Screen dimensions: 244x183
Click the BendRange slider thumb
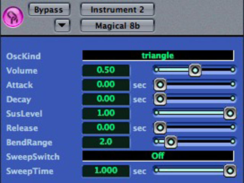(171, 142)
